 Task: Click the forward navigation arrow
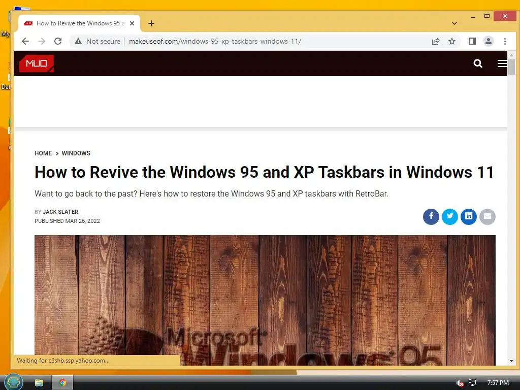coord(42,41)
